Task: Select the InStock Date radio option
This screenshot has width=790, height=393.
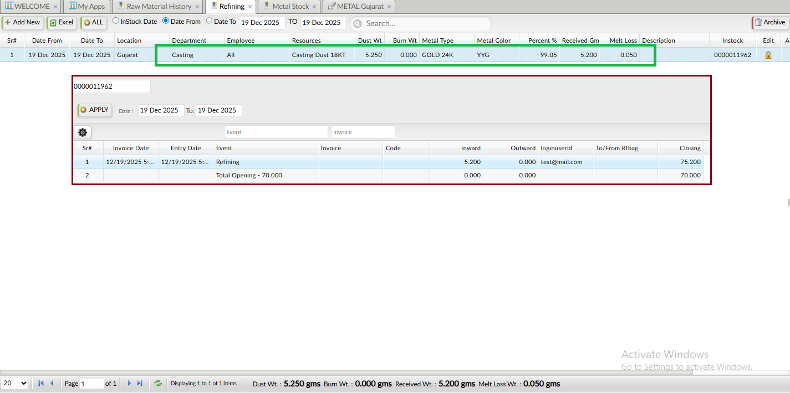Action: click(116, 21)
